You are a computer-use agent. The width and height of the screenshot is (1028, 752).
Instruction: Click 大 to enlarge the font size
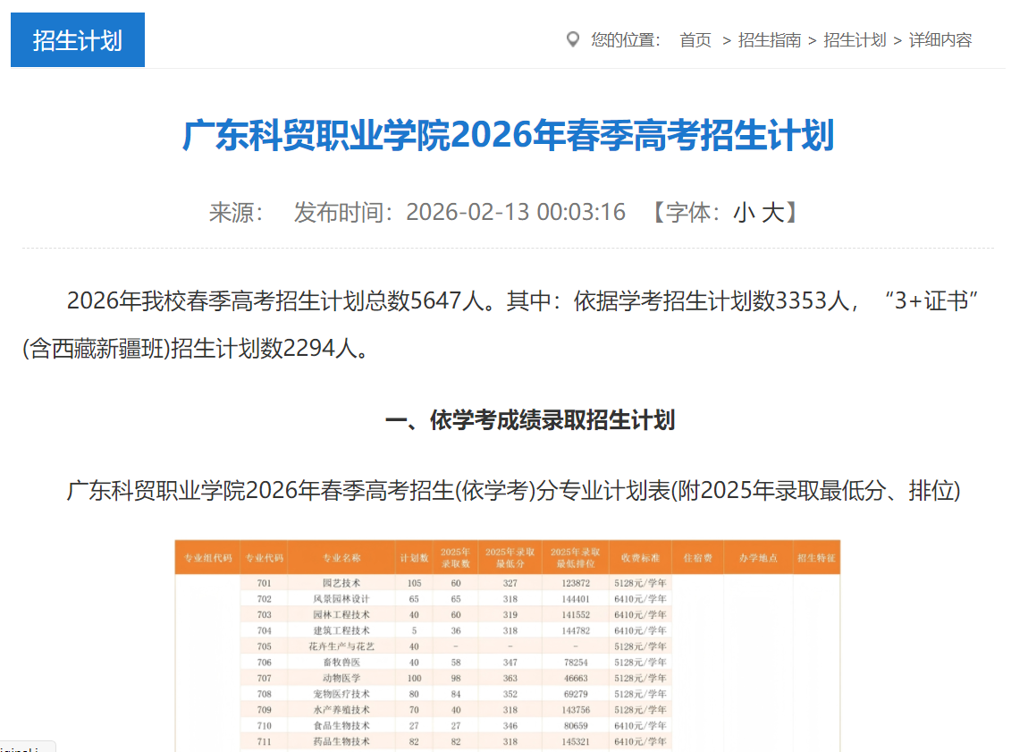pos(772,212)
